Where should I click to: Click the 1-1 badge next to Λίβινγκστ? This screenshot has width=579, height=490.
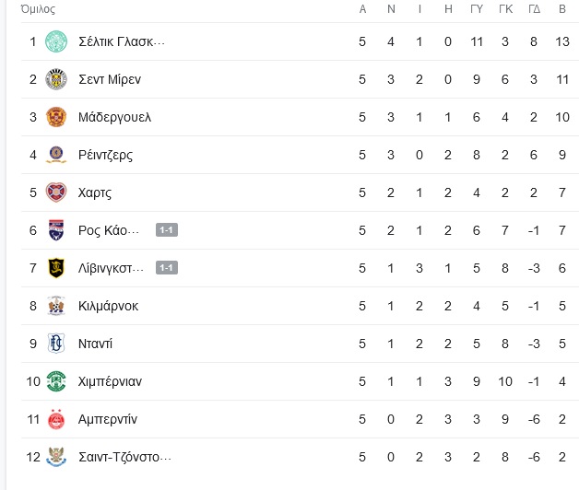pyautogui.click(x=167, y=268)
